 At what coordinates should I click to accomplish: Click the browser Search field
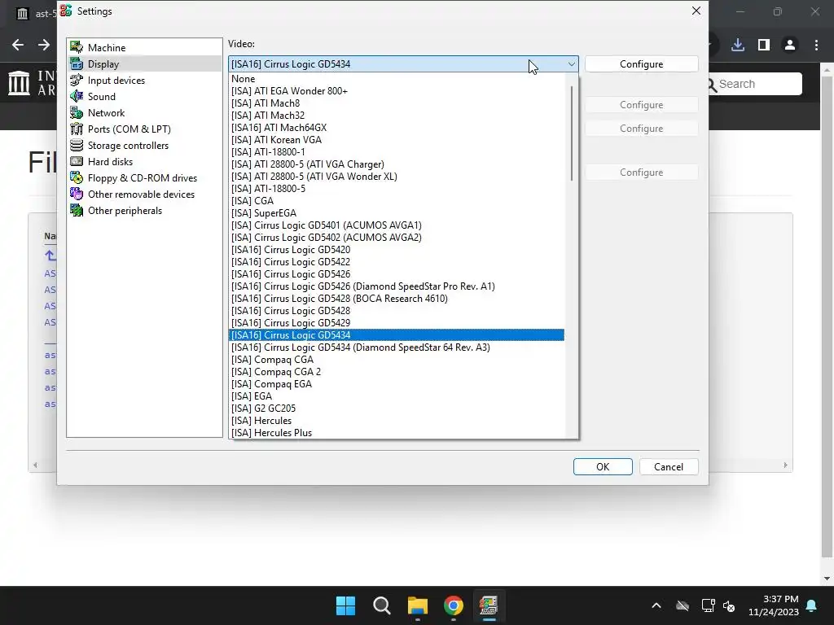pyautogui.click(x=754, y=84)
